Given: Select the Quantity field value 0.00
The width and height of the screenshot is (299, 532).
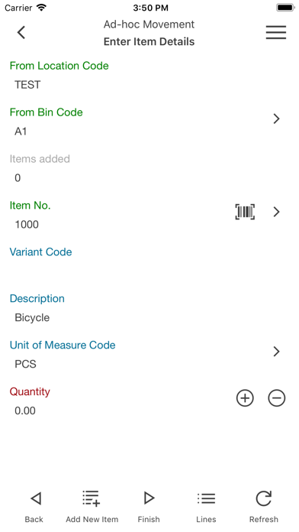Looking at the screenshot, I should pos(25,410).
